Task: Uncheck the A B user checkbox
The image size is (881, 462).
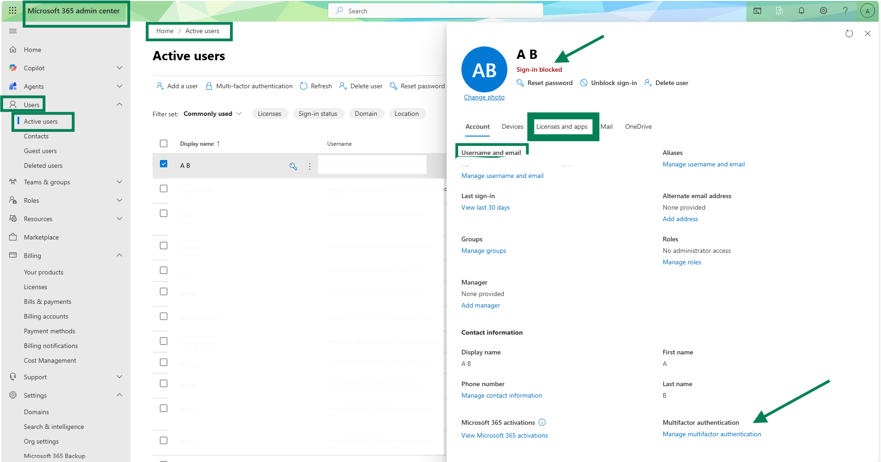Action: 164,164
